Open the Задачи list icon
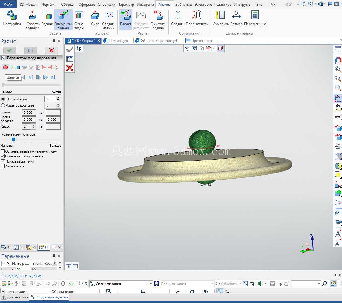This screenshot has height=303, width=342. [x=47, y=15]
